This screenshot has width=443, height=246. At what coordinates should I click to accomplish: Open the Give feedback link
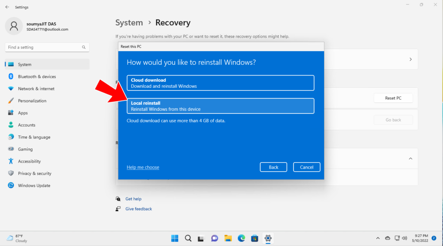138,209
